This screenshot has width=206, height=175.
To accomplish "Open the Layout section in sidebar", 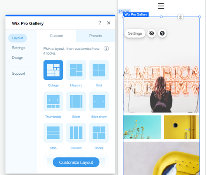I will click(17, 38).
